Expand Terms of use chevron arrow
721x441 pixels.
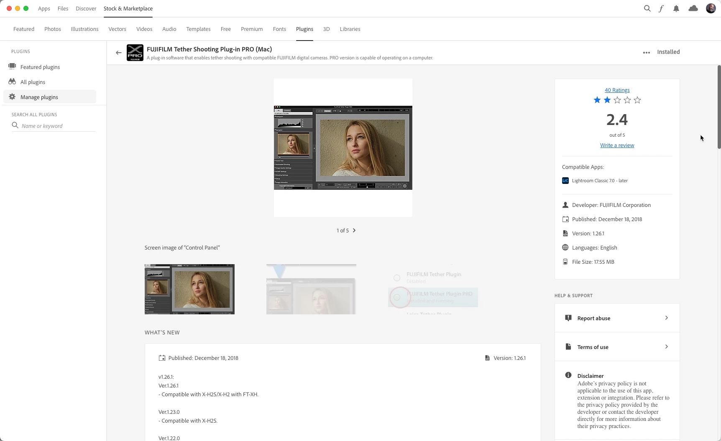667,347
